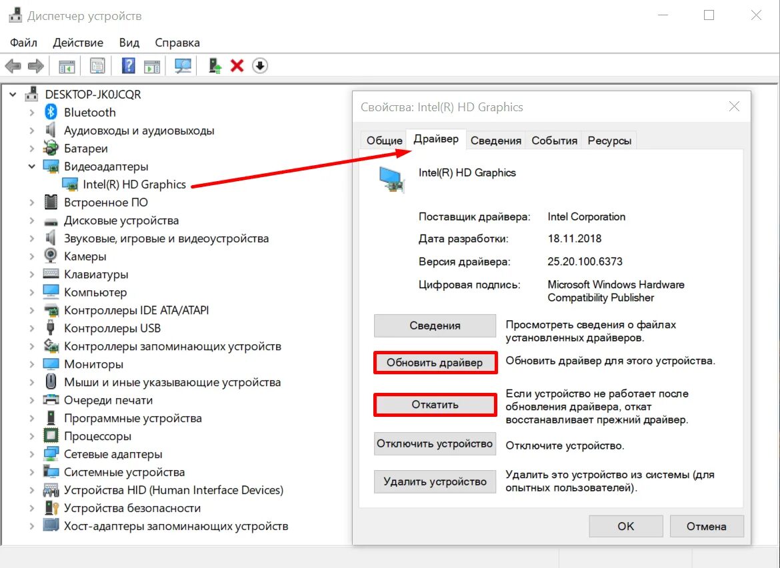
Task: Click the Удалить устройство button
Action: coord(435,481)
